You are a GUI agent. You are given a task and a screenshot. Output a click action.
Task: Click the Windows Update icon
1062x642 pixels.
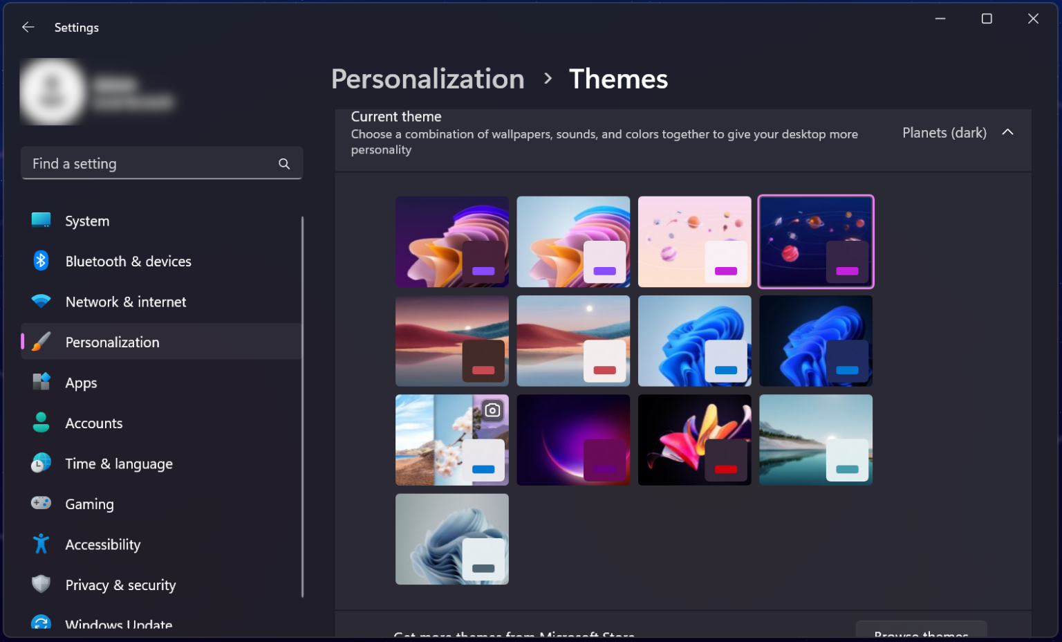pyautogui.click(x=41, y=623)
